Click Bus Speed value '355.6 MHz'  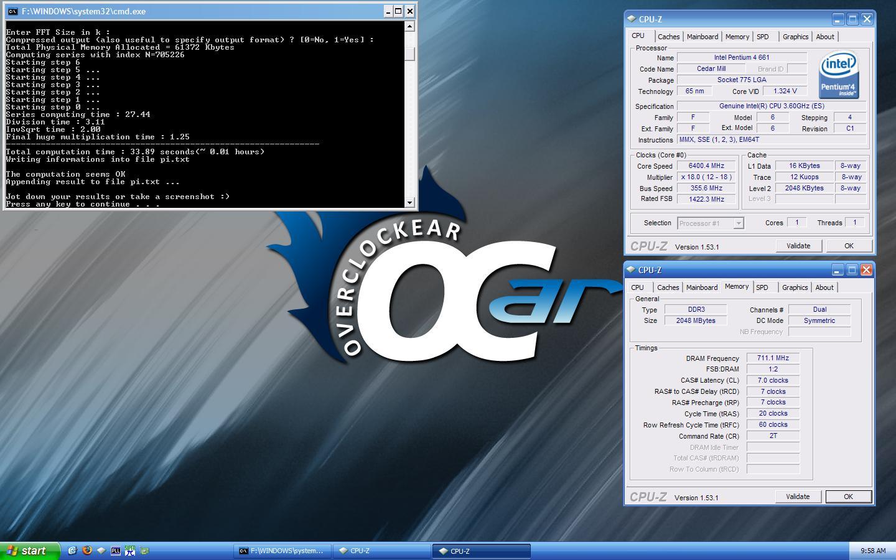706,188
